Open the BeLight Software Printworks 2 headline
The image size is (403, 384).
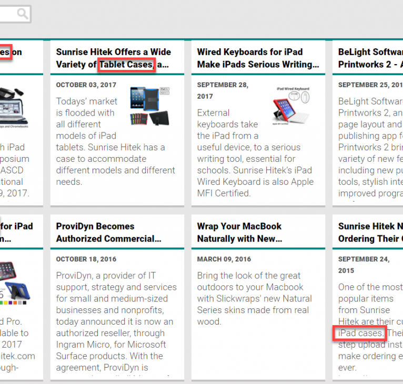coord(370,58)
